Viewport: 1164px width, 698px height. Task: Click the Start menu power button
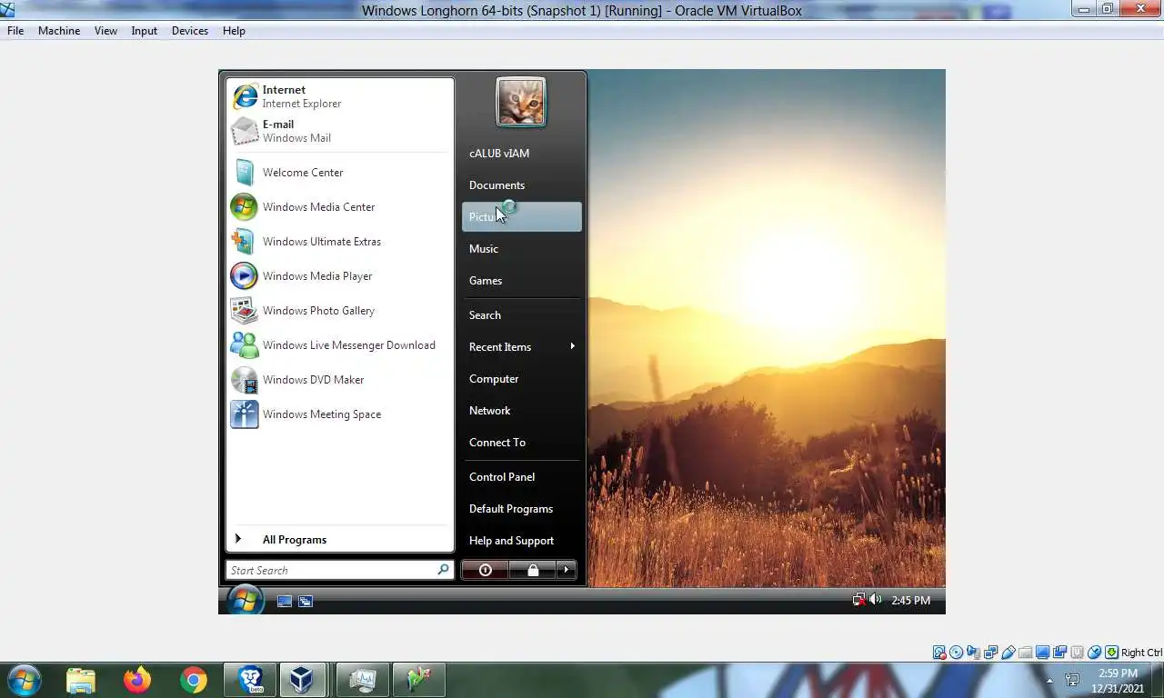pos(485,570)
